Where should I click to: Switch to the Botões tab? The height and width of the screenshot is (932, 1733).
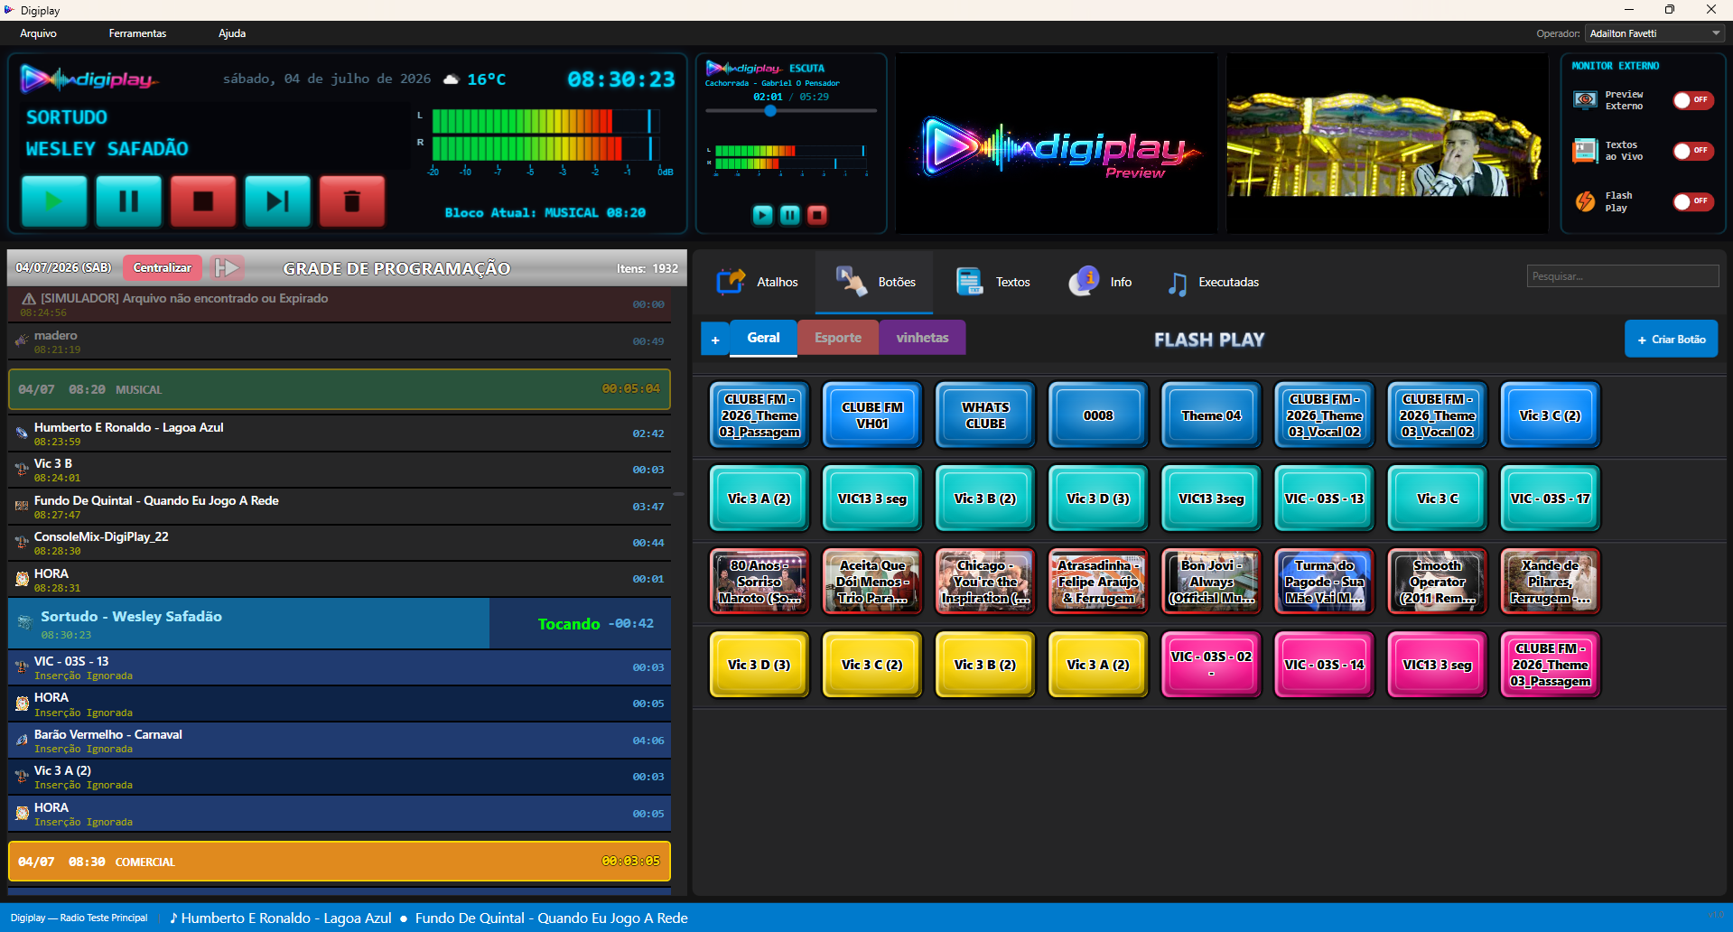tap(874, 282)
